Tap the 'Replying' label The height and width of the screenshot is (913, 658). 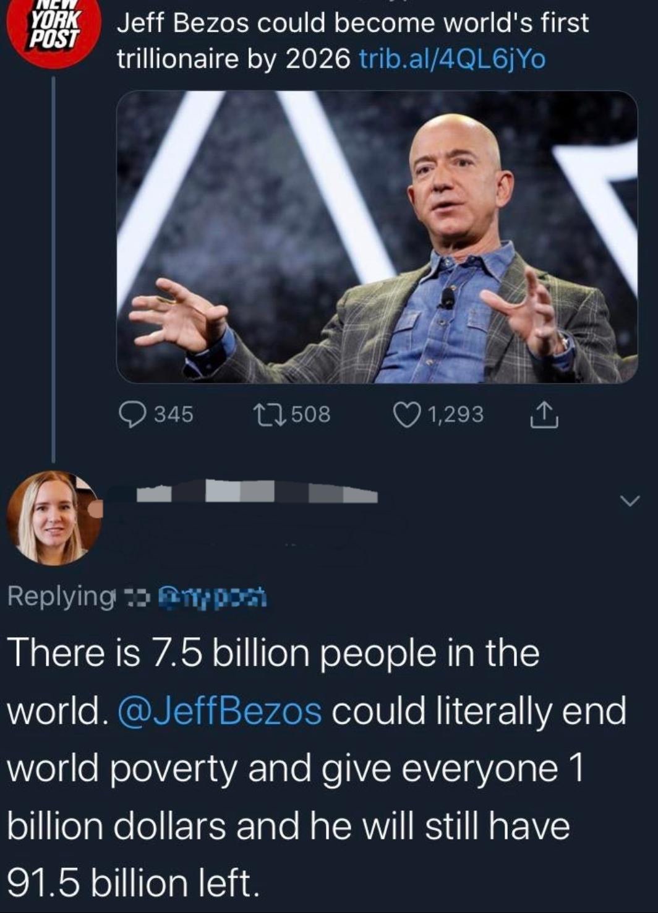click(61, 596)
